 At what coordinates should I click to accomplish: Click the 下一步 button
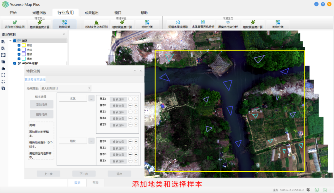[x=84, y=174]
